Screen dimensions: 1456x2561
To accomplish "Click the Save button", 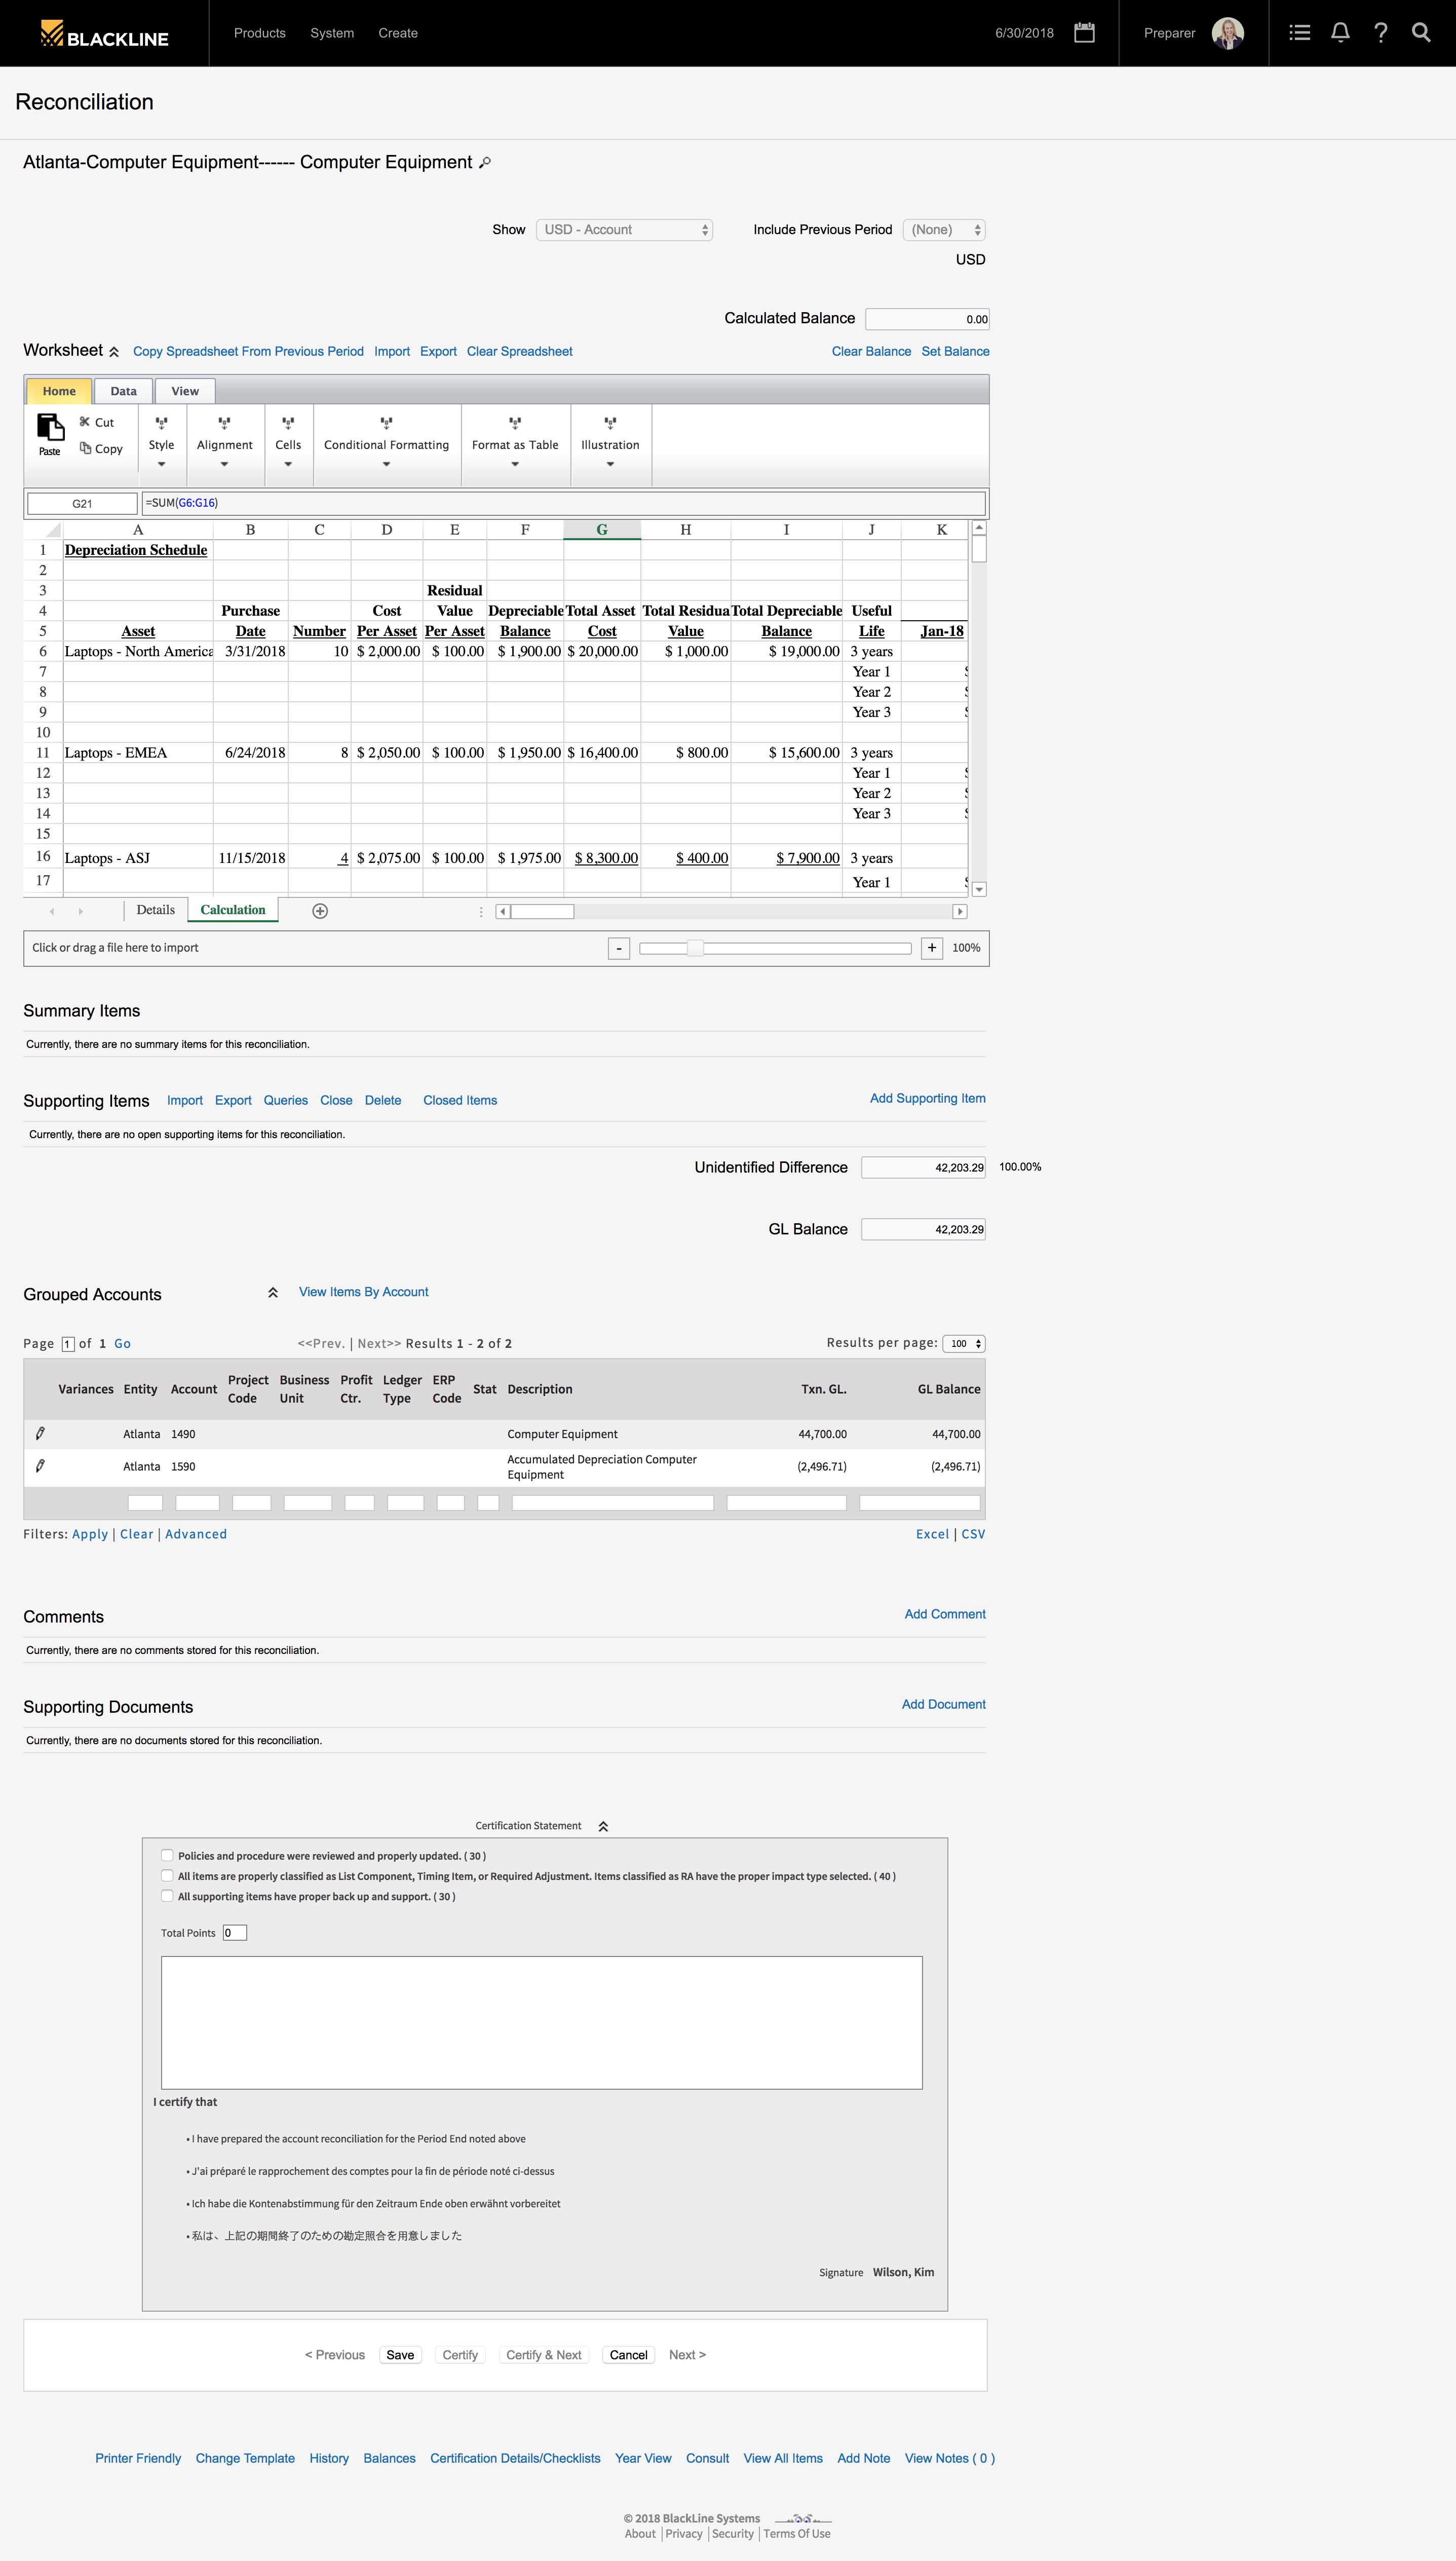I will point(400,2355).
